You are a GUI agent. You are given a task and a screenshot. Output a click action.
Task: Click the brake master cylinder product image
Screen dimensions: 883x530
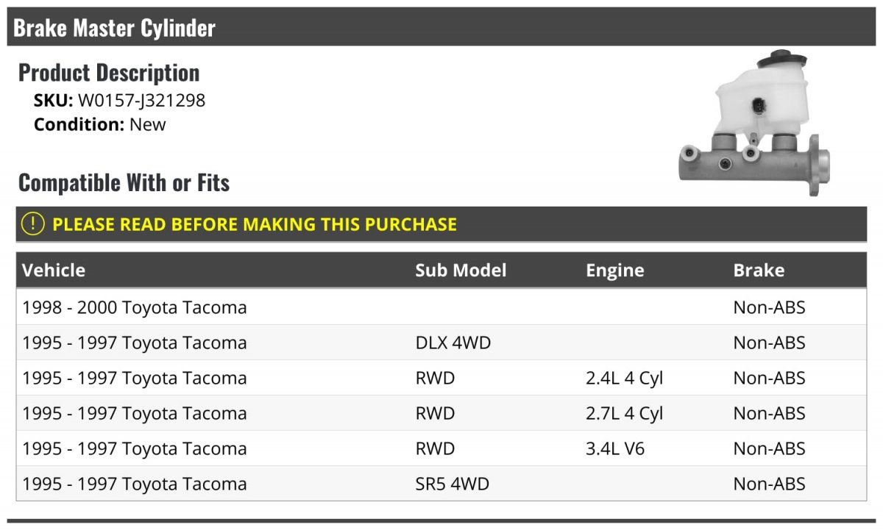753,123
